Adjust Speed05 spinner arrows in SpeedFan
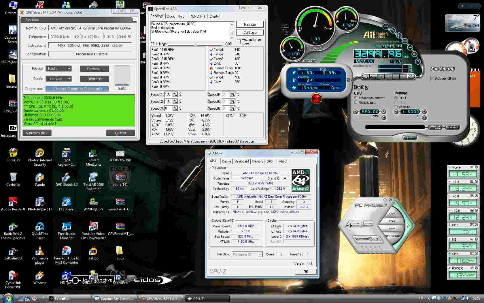The width and height of the screenshot is (484, 303). click(x=233, y=101)
